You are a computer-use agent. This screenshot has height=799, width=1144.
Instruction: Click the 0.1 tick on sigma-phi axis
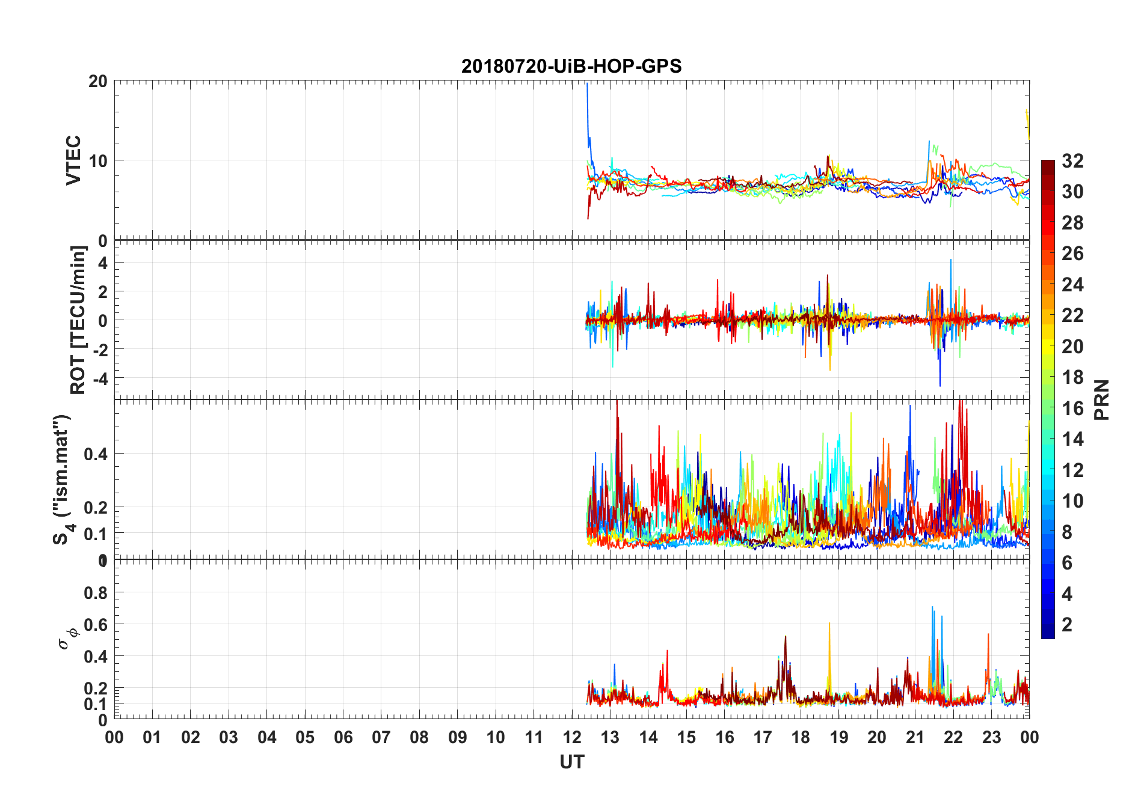(x=96, y=703)
